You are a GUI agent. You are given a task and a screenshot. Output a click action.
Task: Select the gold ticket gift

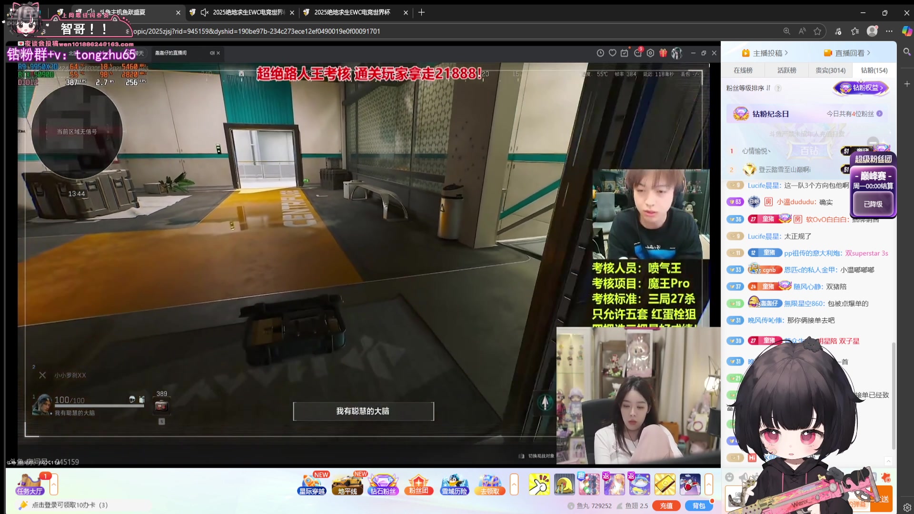[665, 484]
